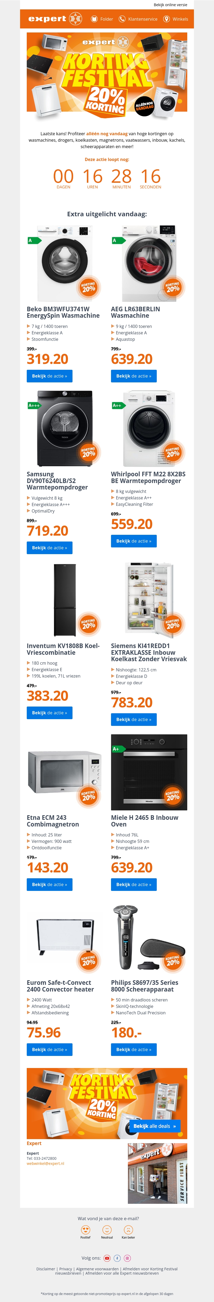Click the Winkels location pin icon
Screen dimensions: 214x1302
[x=167, y=19]
